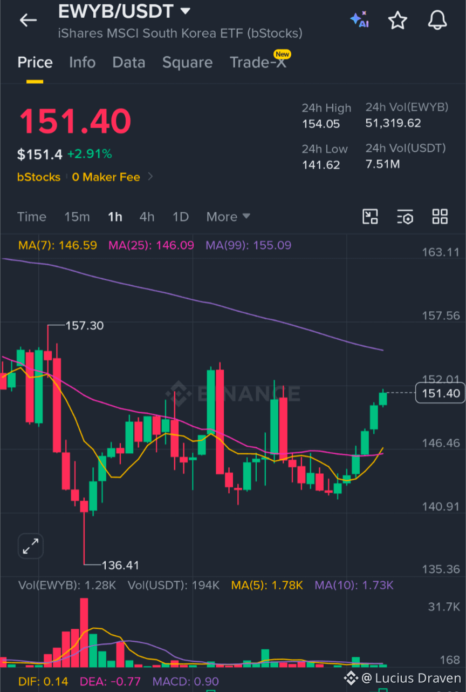Expand the 0 Maker Fee chevron

(x=150, y=177)
